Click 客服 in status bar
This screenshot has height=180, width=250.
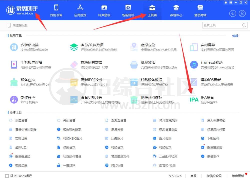point(193,176)
